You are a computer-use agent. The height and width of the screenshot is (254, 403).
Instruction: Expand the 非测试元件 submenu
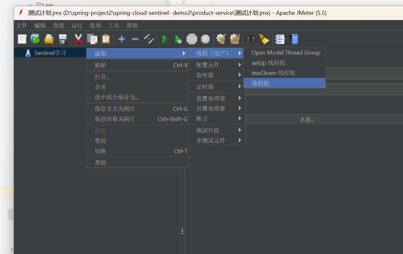[x=217, y=140]
